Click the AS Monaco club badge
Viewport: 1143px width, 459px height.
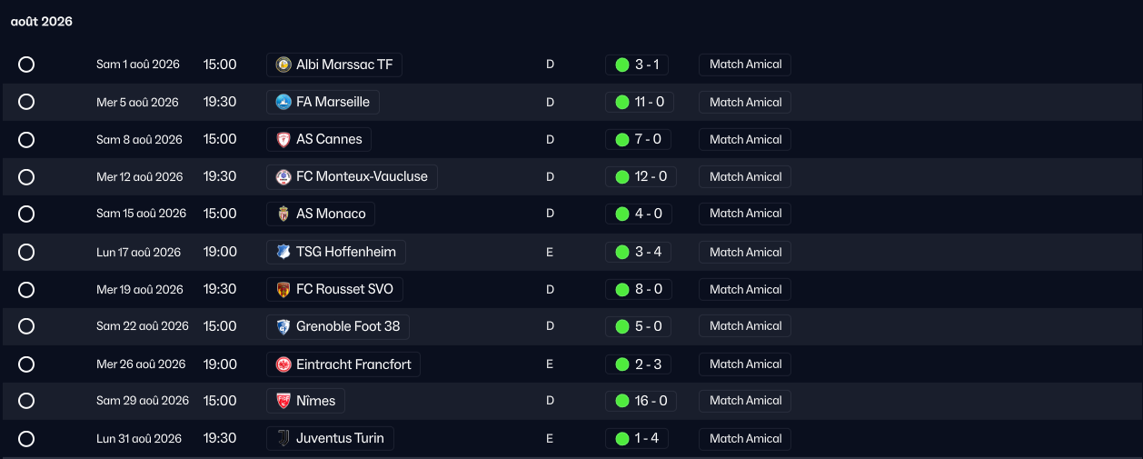click(283, 214)
